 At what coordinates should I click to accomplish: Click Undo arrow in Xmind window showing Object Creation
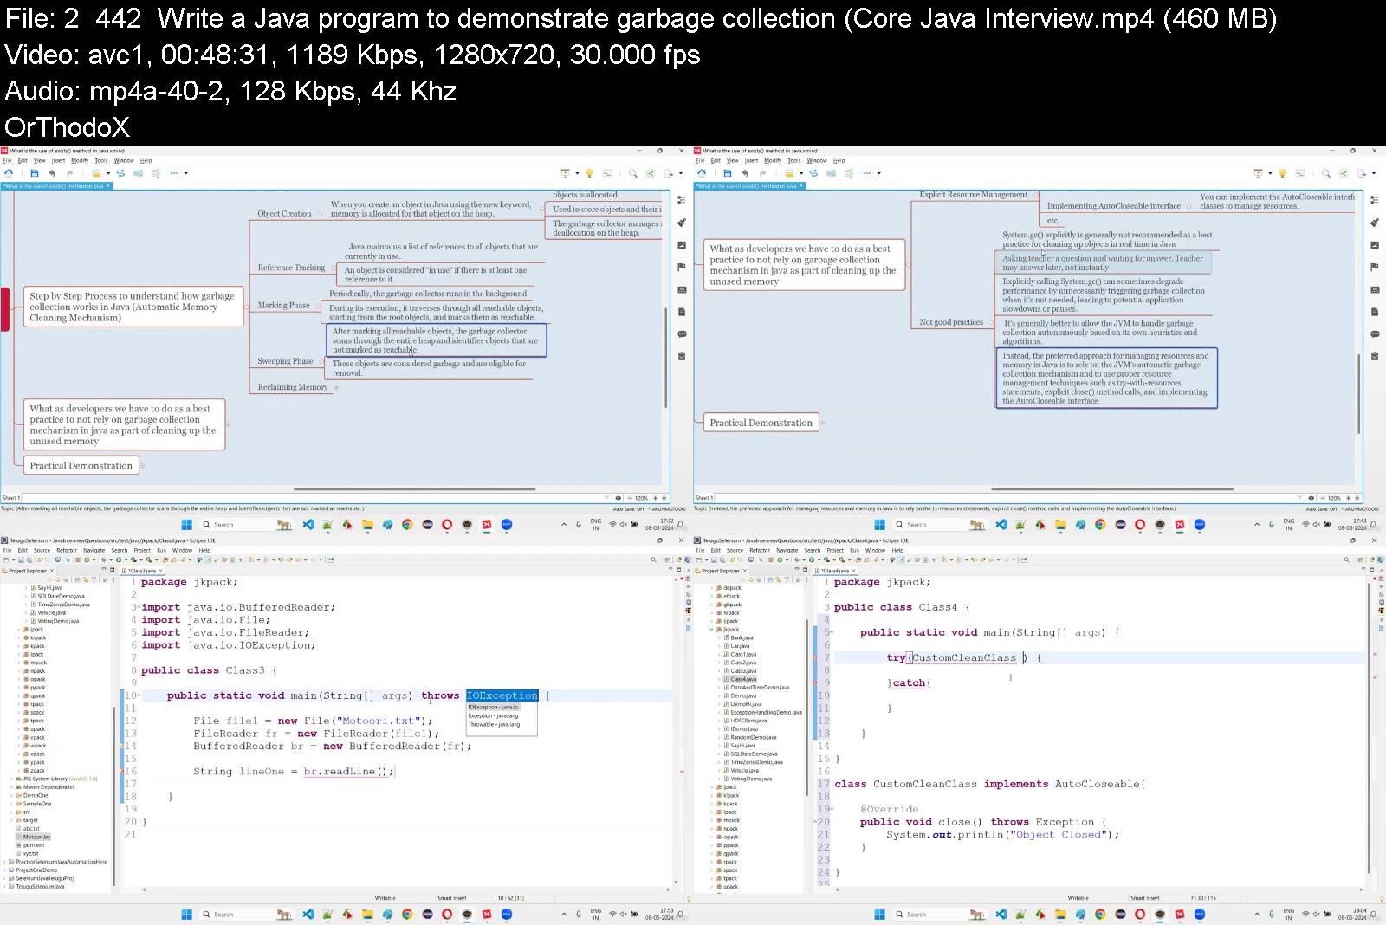(x=52, y=173)
